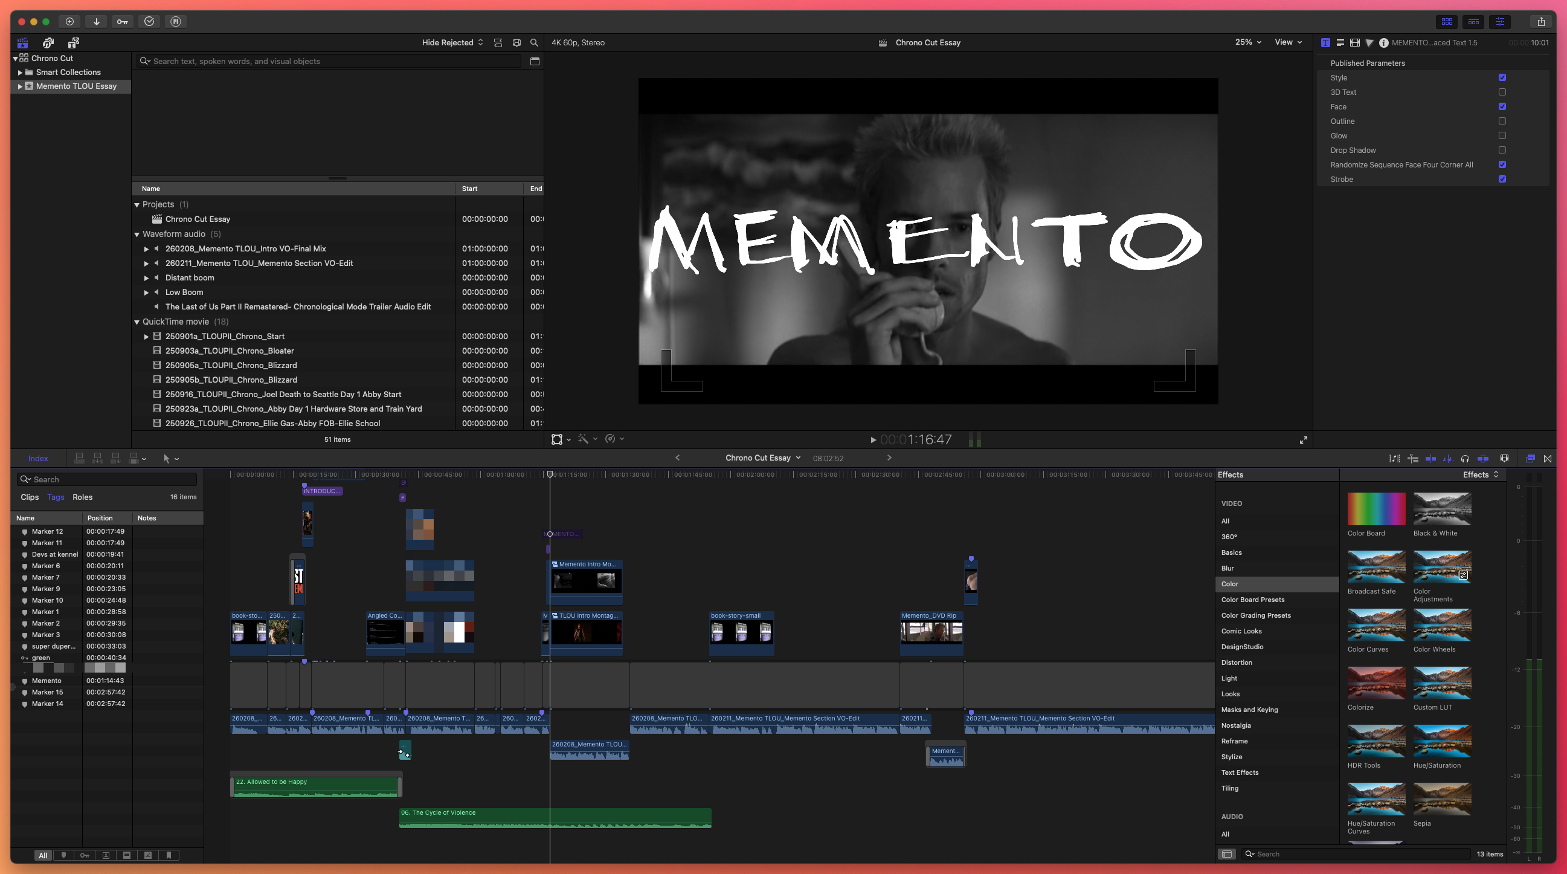Screen dimensions: 1567x874
Task: Open the Titles and Generators sidebar icon
Action: (74, 42)
